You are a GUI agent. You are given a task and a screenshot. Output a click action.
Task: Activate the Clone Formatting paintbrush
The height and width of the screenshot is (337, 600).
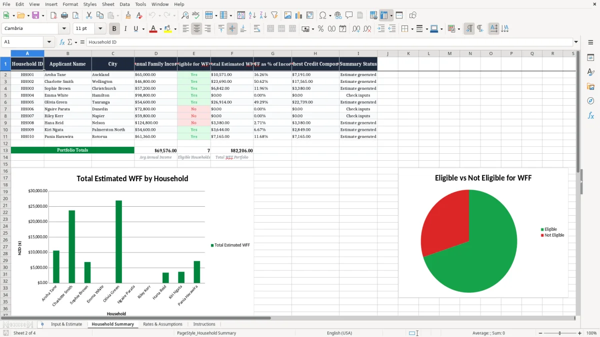click(128, 15)
